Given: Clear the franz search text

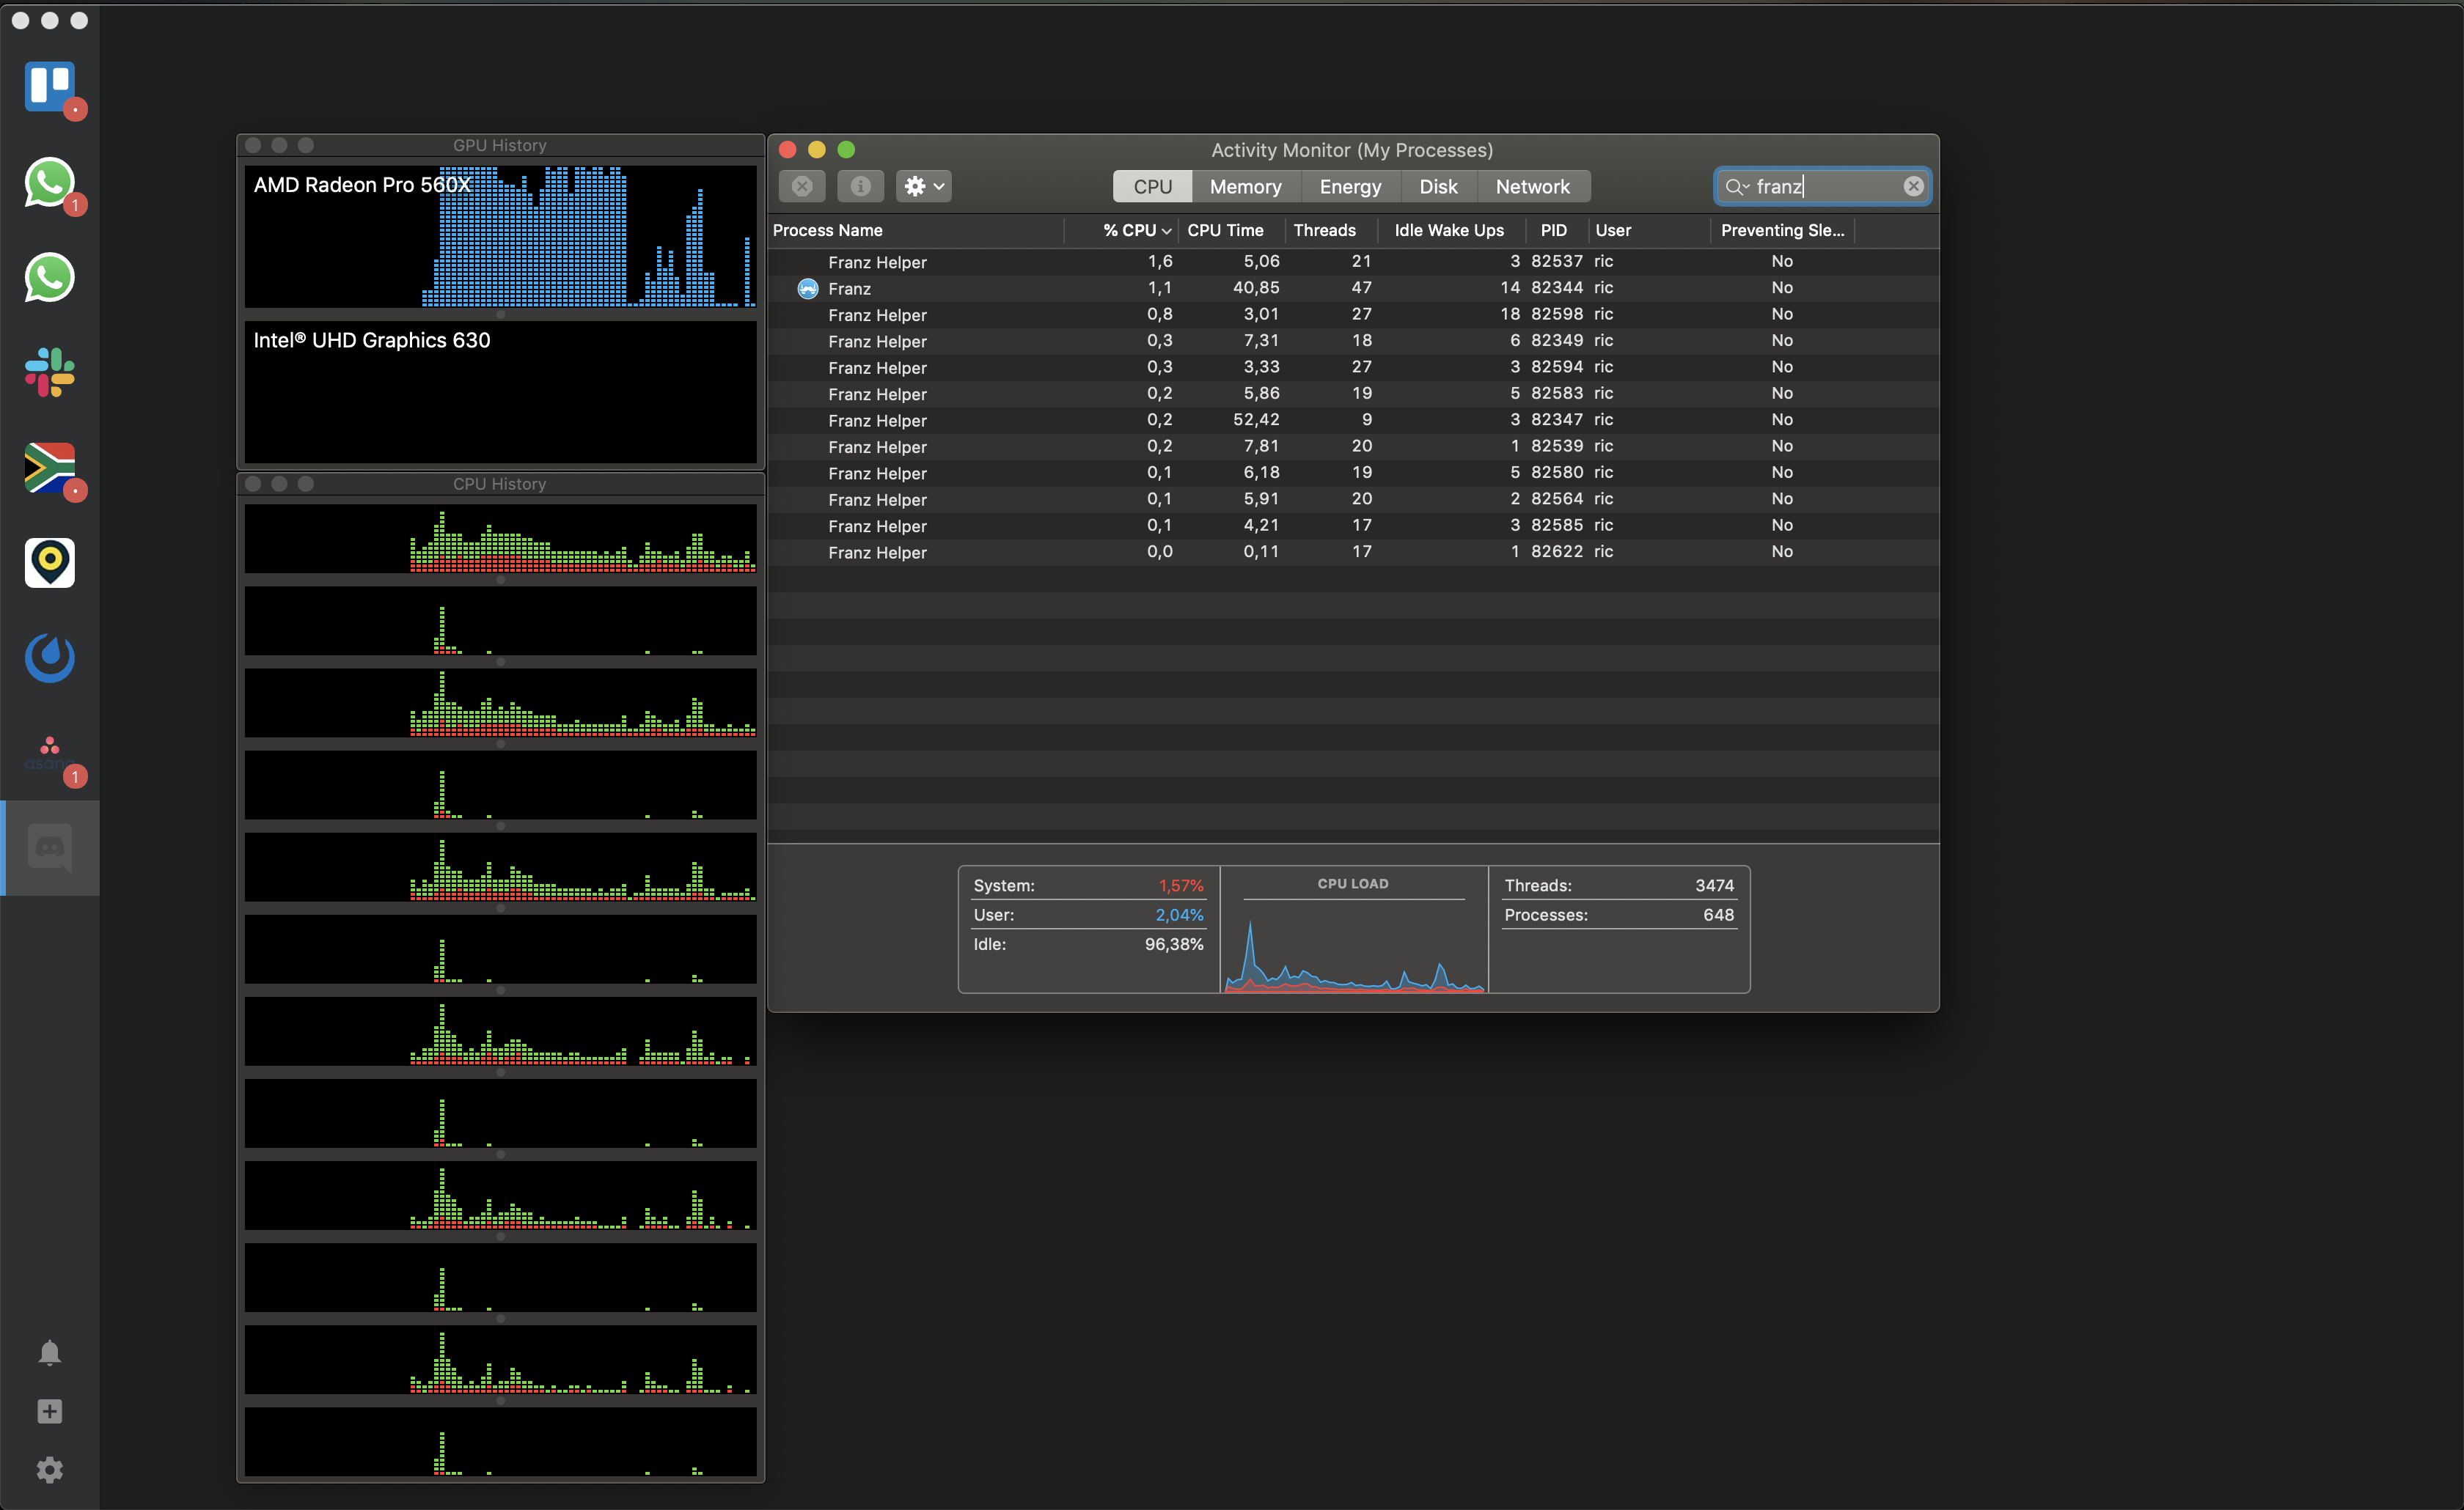Looking at the screenshot, I should tap(1913, 186).
